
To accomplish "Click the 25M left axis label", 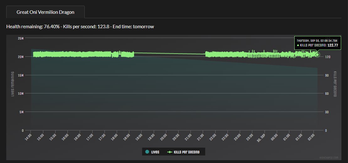I will pyautogui.click(x=21, y=38).
